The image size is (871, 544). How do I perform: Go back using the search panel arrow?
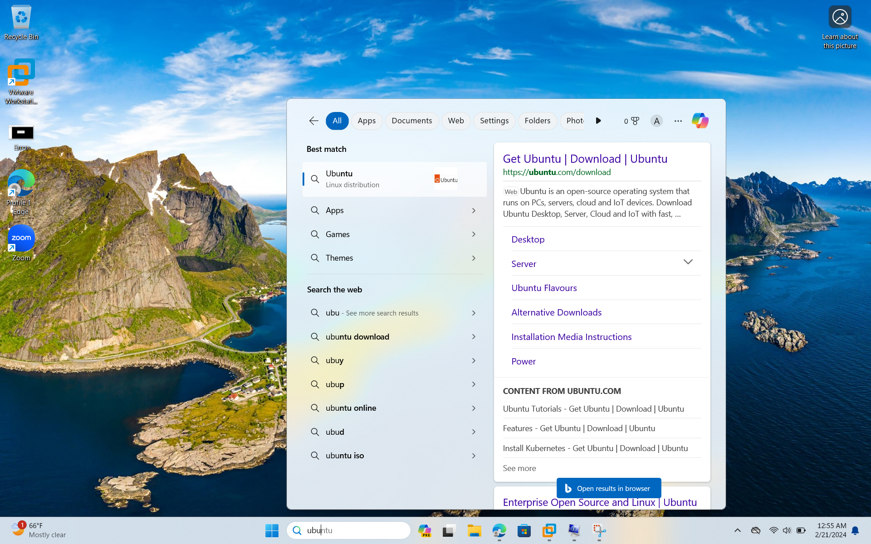(x=313, y=121)
